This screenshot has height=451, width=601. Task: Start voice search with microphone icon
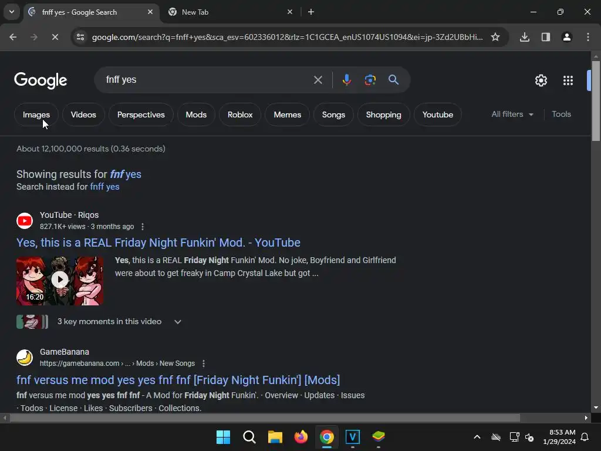click(x=346, y=80)
